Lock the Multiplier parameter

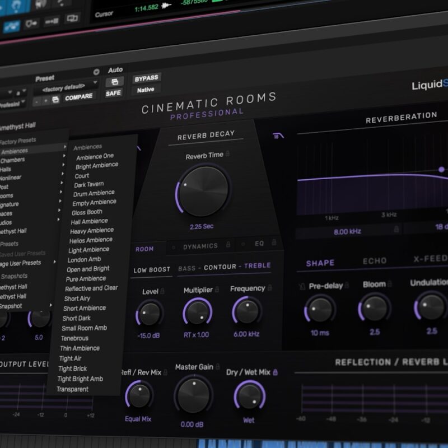click(217, 290)
